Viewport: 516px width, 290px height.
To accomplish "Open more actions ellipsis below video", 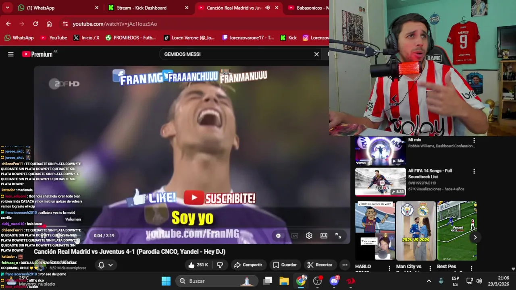I will point(345,265).
